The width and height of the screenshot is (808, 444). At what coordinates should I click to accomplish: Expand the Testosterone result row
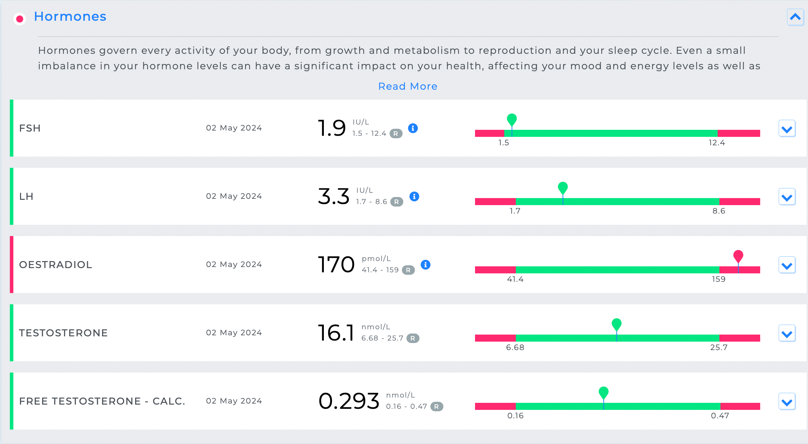click(787, 334)
